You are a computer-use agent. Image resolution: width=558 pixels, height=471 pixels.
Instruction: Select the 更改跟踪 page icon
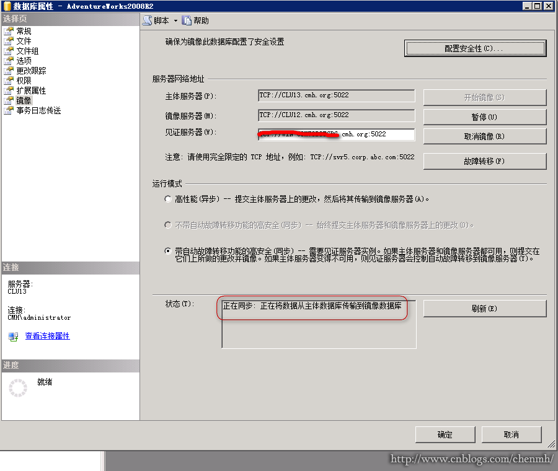(9, 71)
